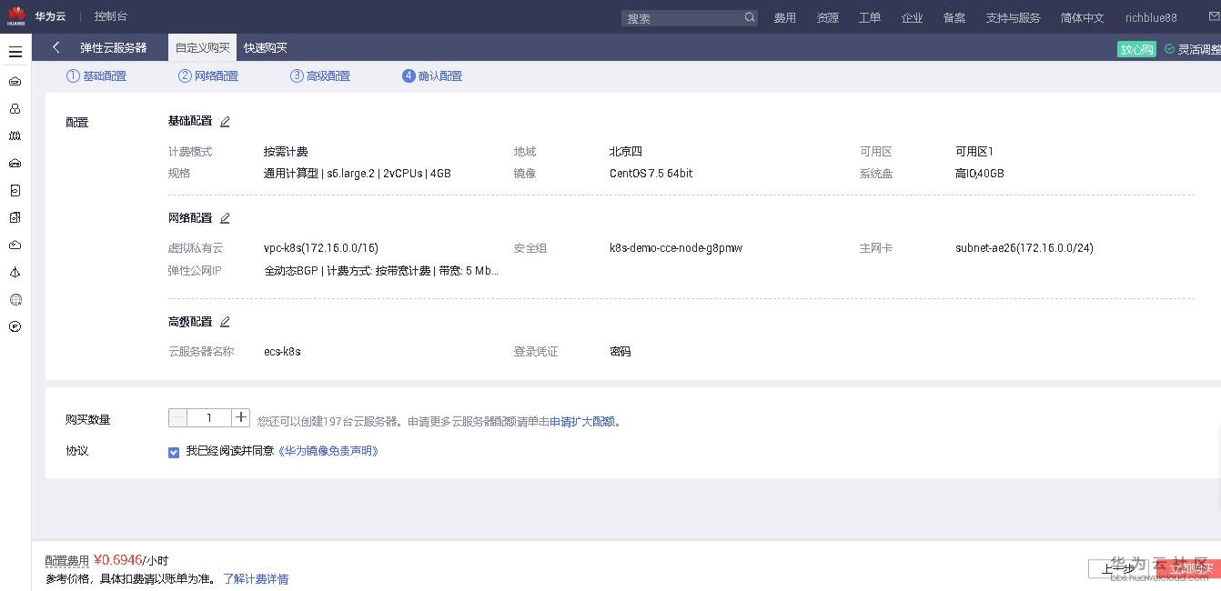The image size is (1221, 591).
Task: Switch to 快速购买 tab
Action: (x=266, y=47)
